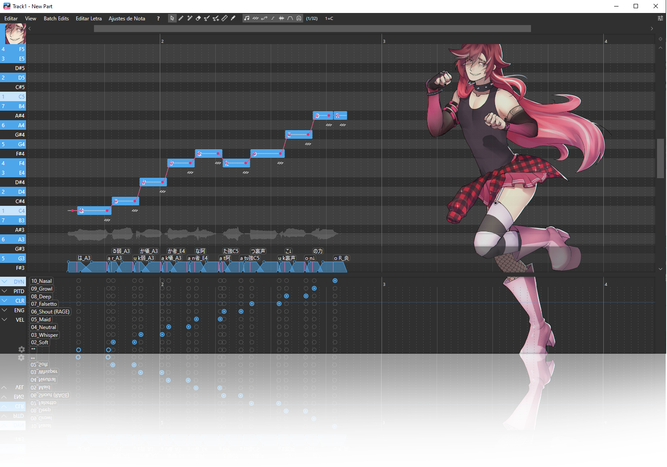The height and width of the screenshot is (467, 667).
Task: Open the Editar menu
Action: tap(11, 18)
